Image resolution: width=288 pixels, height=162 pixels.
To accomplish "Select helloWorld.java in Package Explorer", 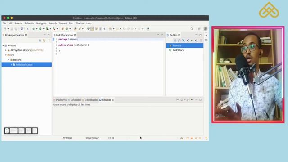I will (x=27, y=65).
